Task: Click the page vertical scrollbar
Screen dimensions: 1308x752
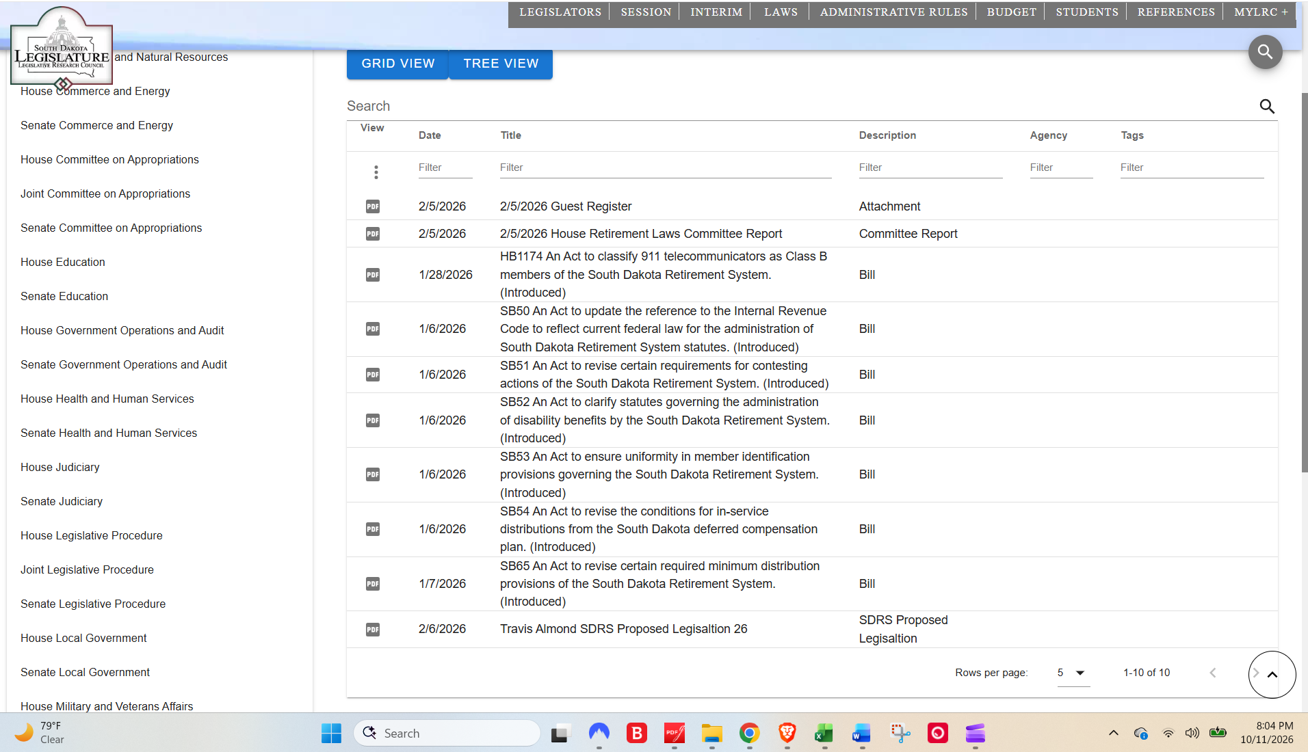Action: pyautogui.click(x=1304, y=284)
